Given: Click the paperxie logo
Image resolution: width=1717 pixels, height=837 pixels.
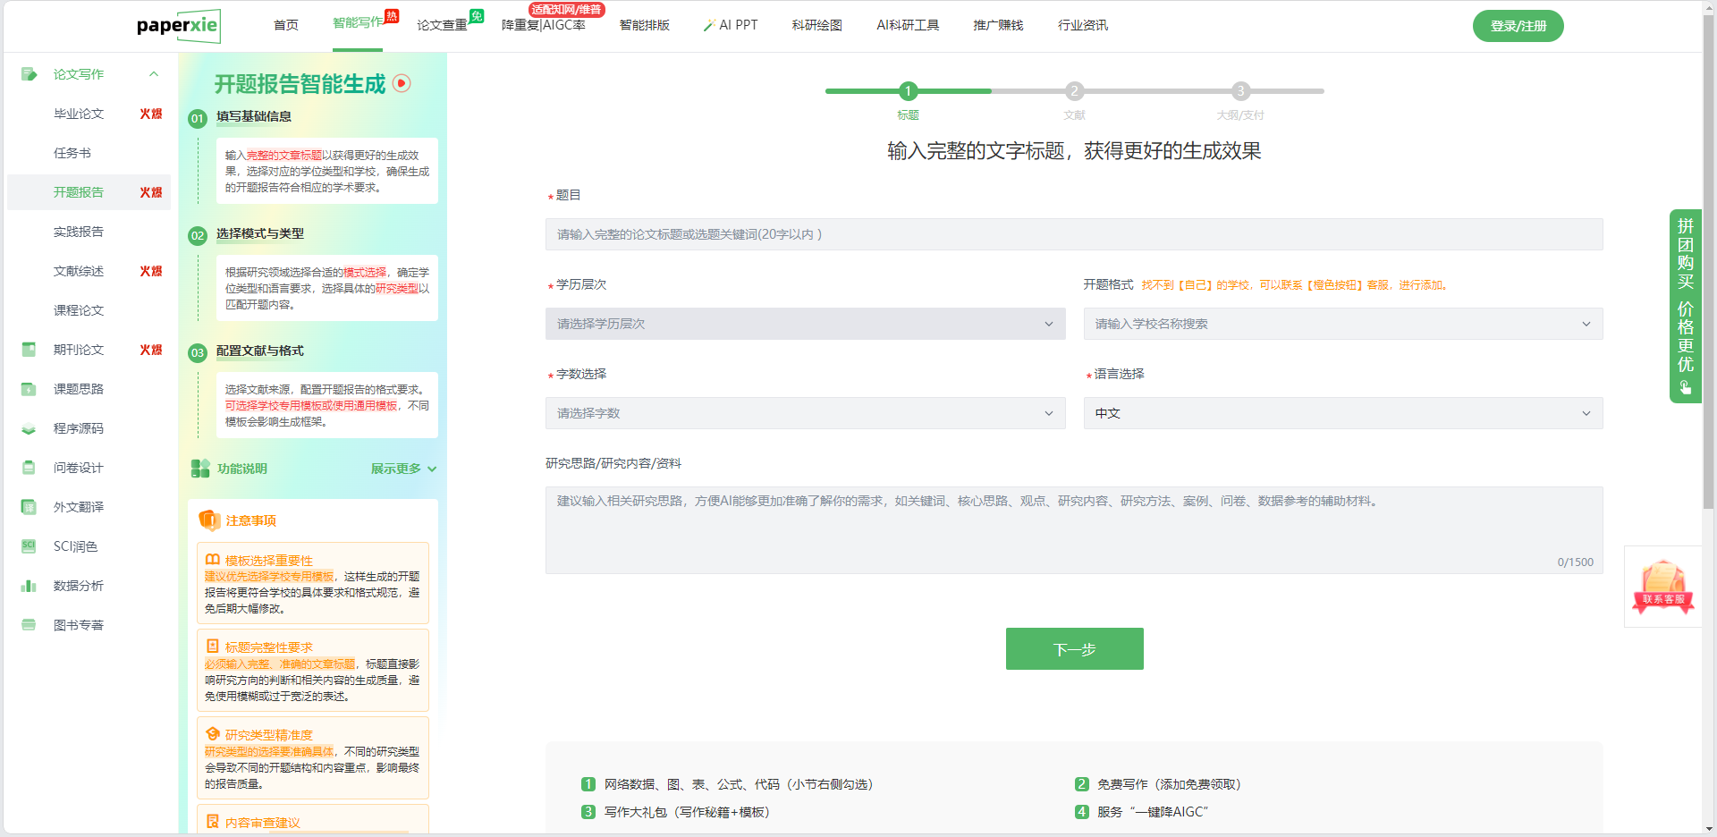Looking at the screenshot, I should tap(178, 26).
